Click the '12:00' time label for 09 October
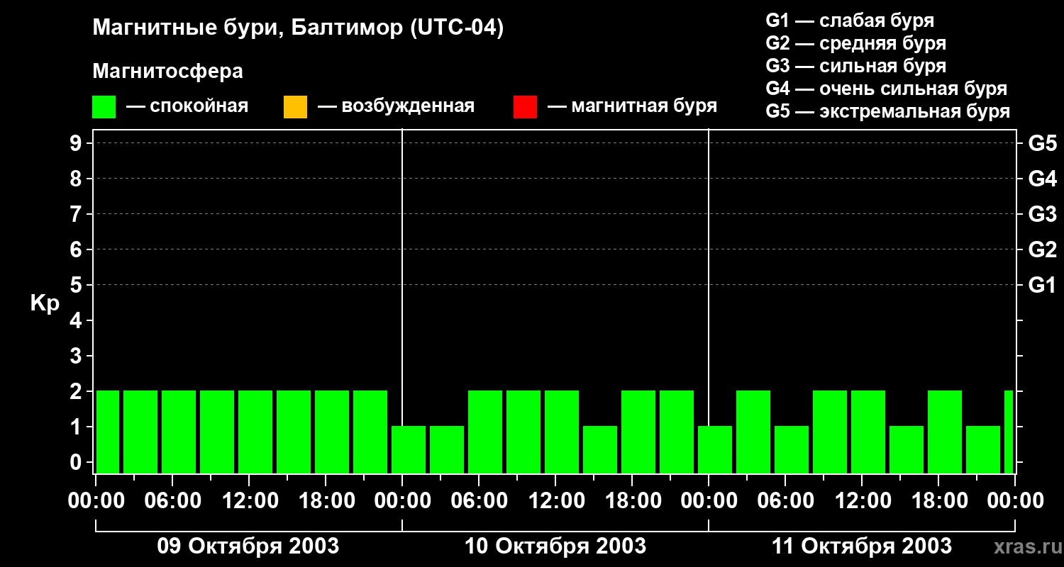Viewport: 1064px width, 567px height. tap(249, 501)
